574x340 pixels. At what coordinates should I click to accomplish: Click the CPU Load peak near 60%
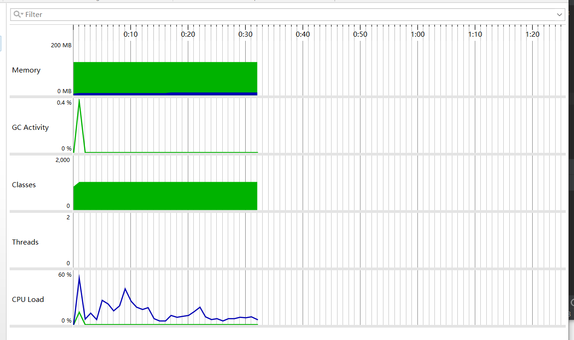[x=79, y=276]
